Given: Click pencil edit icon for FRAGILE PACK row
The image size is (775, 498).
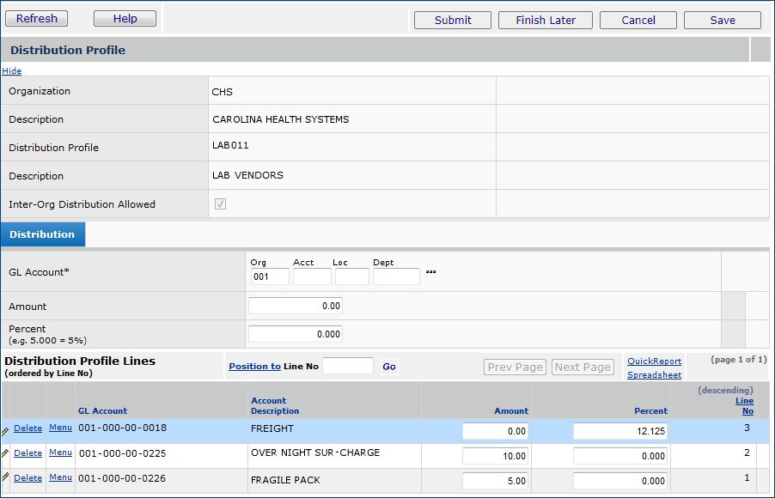Looking at the screenshot, I should click(5, 479).
